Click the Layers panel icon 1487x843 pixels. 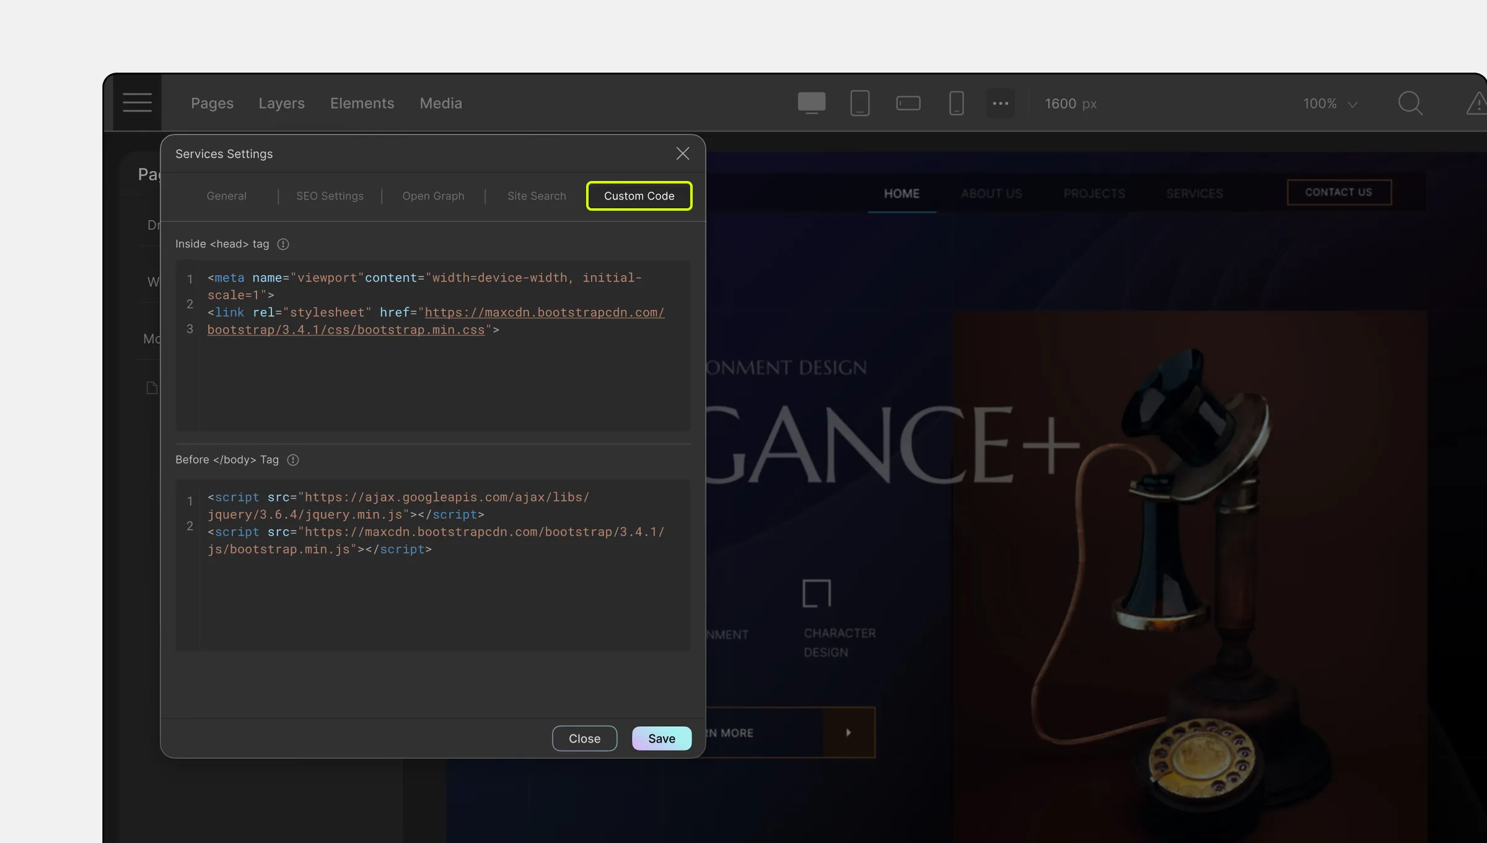[281, 102]
